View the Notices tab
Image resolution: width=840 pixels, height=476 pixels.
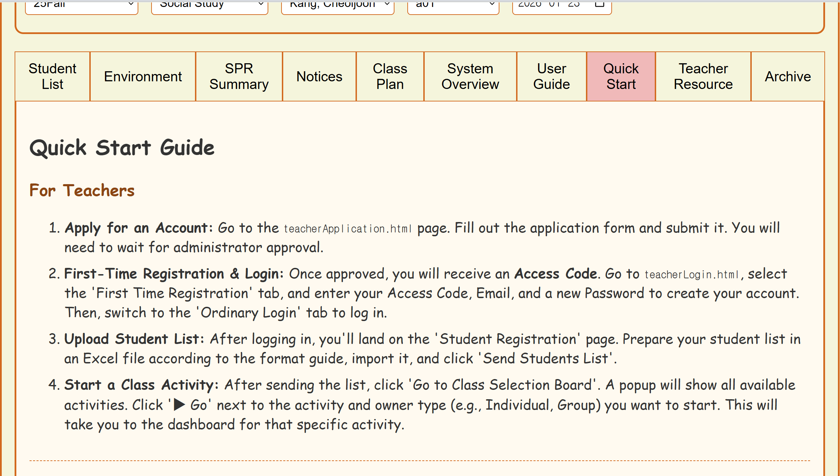coord(319,76)
